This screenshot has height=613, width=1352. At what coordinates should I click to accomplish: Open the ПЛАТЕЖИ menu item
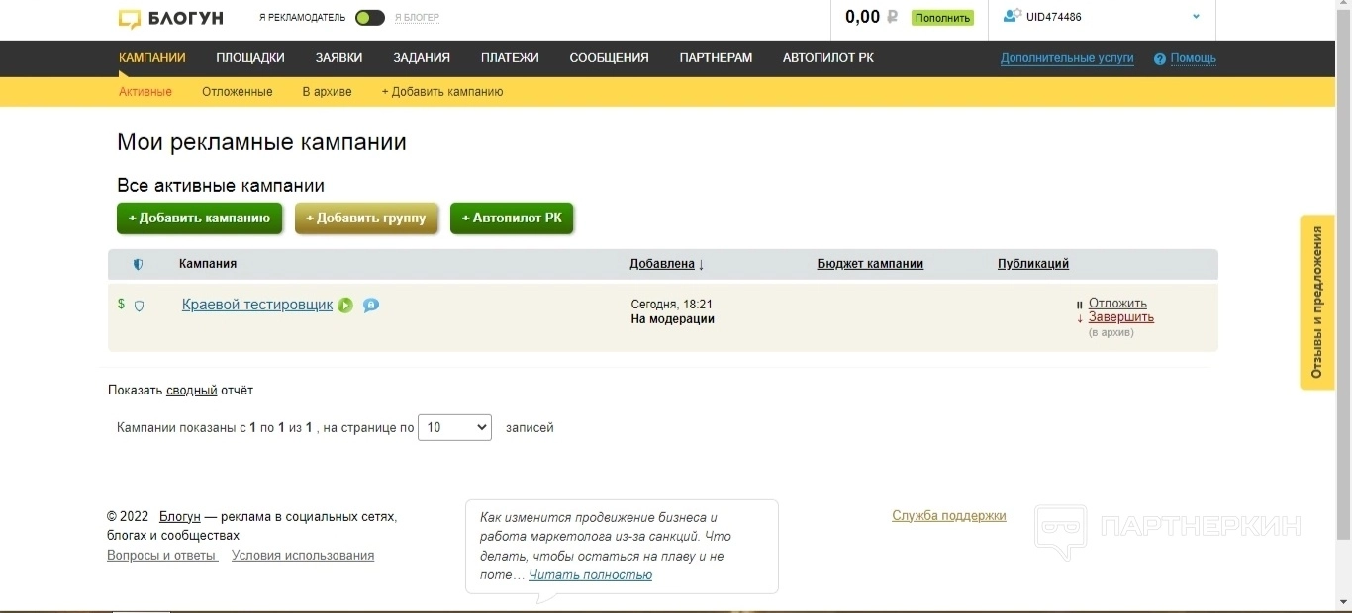pyautogui.click(x=510, y=58)
